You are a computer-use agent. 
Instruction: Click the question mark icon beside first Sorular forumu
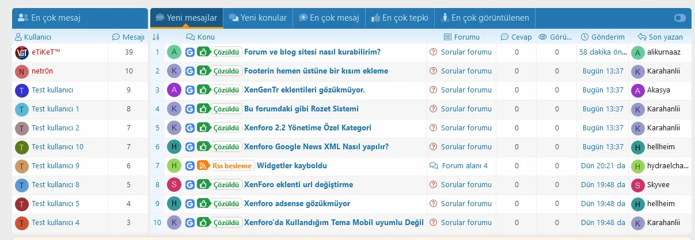pyautogui.click(x=433, y=52)
